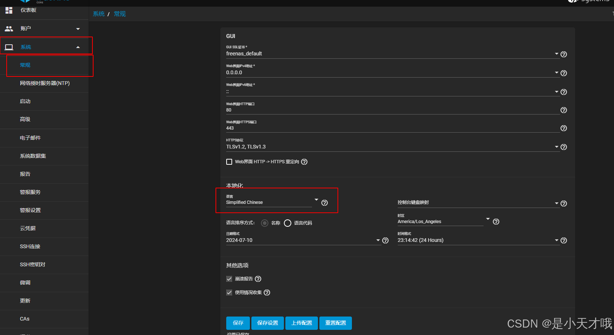Screen dimensions: 614x335
Task: Open the SSH connections menu item
Action: click(44, 246)
